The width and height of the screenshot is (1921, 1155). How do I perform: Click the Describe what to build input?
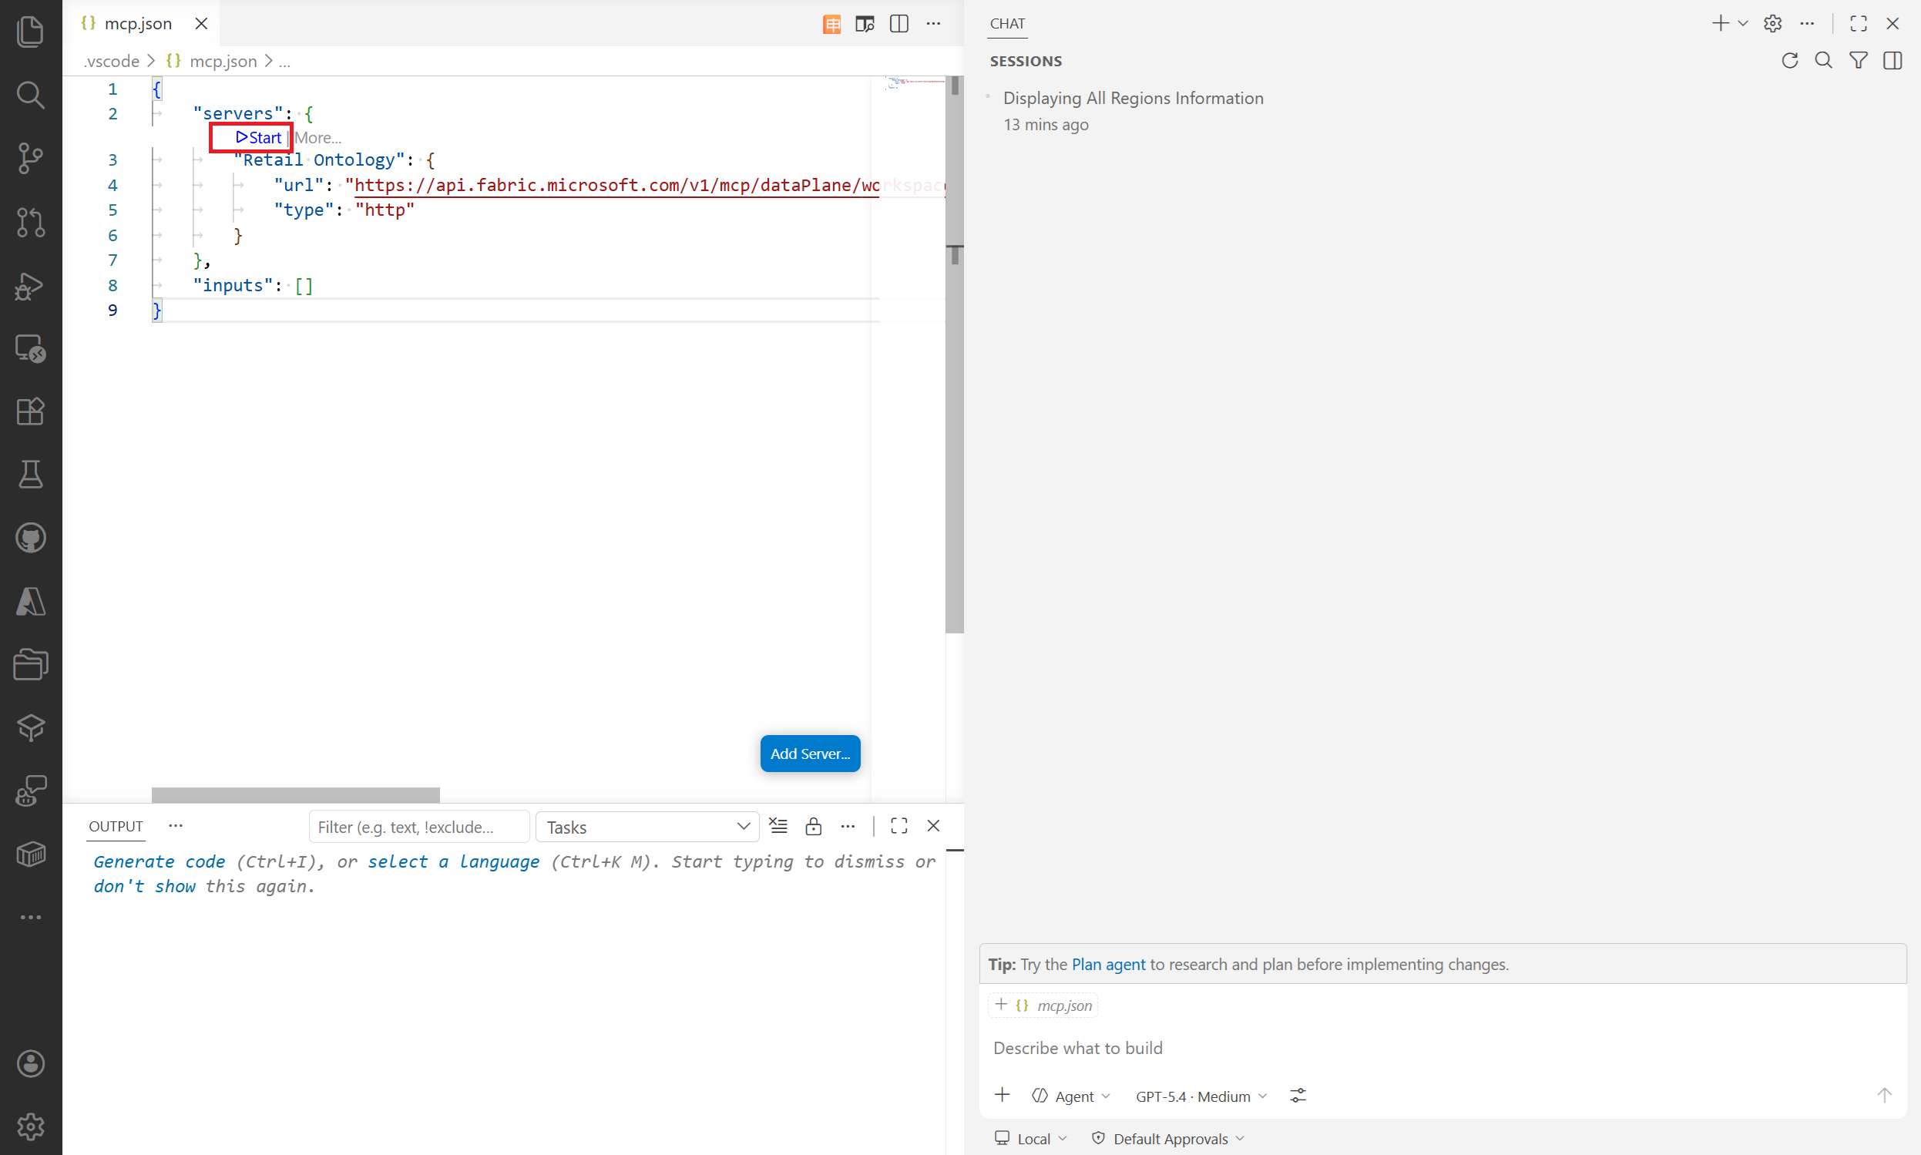click(1442, 1049)
